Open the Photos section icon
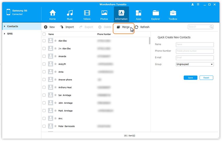This screenshot has height=141, width=222. tap(104, 13)
